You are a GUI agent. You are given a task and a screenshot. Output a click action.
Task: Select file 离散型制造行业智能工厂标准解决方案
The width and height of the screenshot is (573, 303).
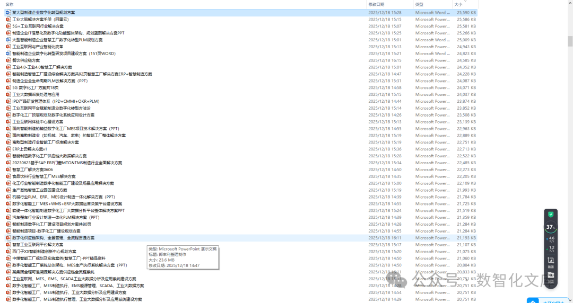tap(46, 142)
